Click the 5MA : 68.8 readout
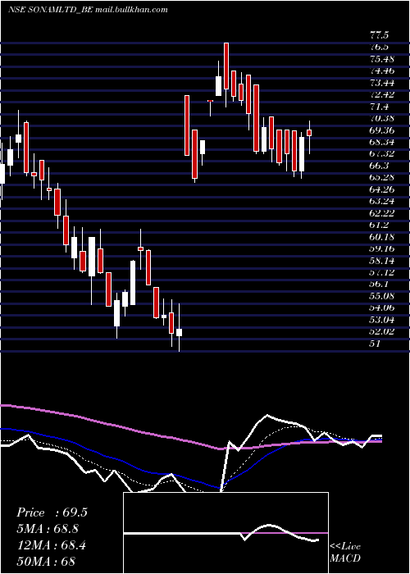The image size is (410, 574). (x=48, y=529)
